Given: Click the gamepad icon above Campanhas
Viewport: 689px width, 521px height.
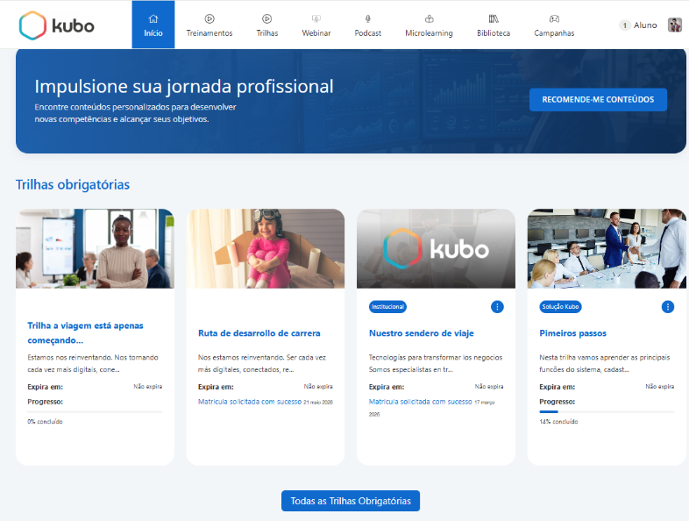Looking at the screenshot, I should (554, 19).
